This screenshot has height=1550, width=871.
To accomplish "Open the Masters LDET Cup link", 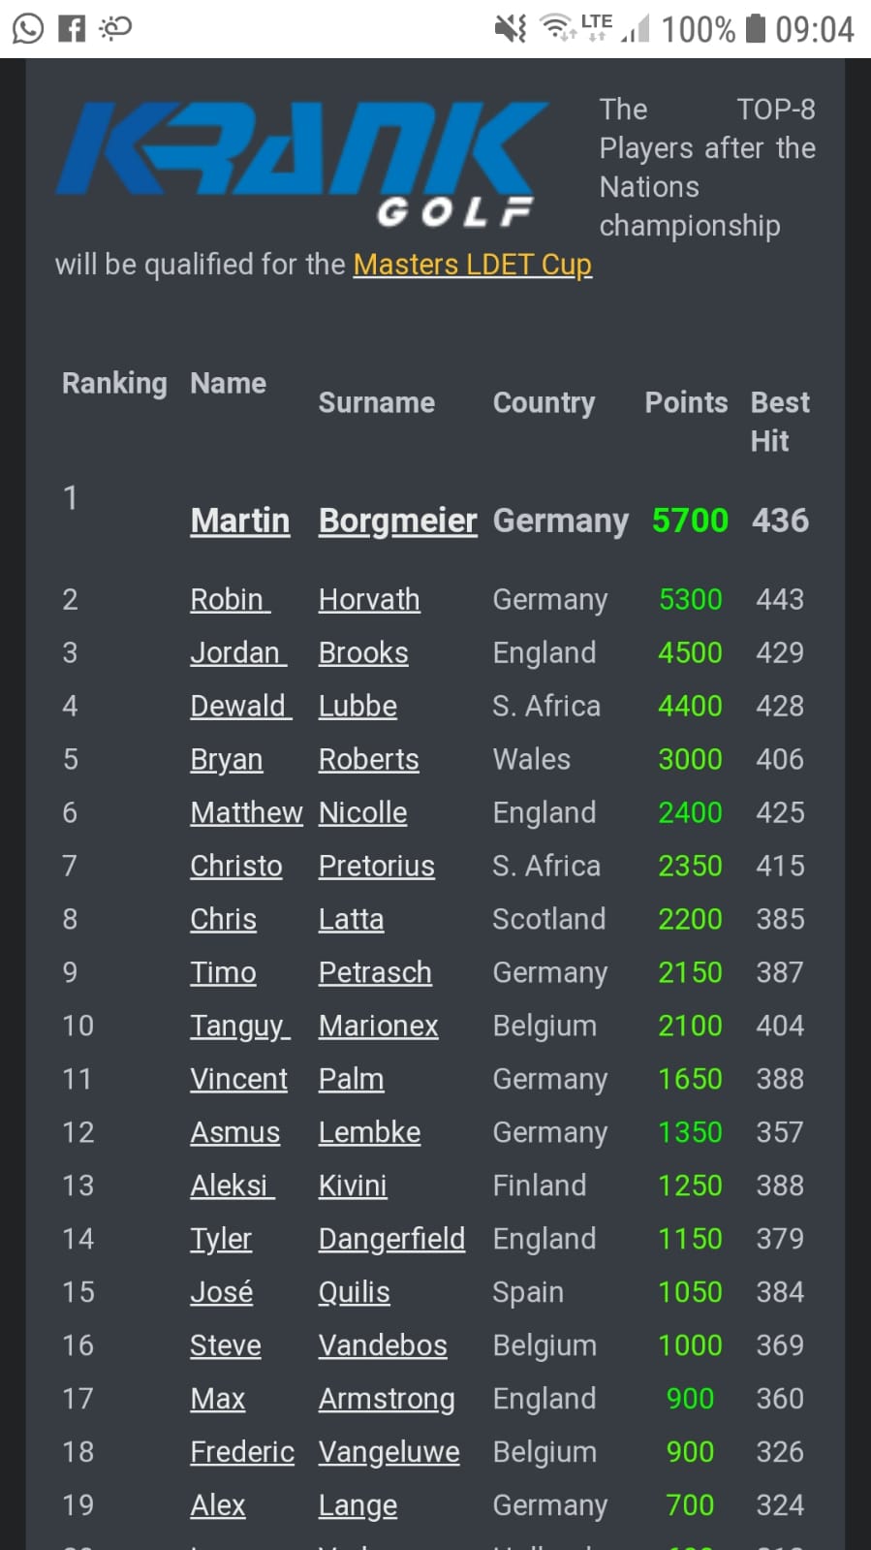I will coord(472,265).
